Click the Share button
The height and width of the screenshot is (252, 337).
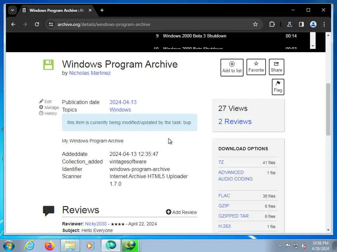[x=276, y=67]
